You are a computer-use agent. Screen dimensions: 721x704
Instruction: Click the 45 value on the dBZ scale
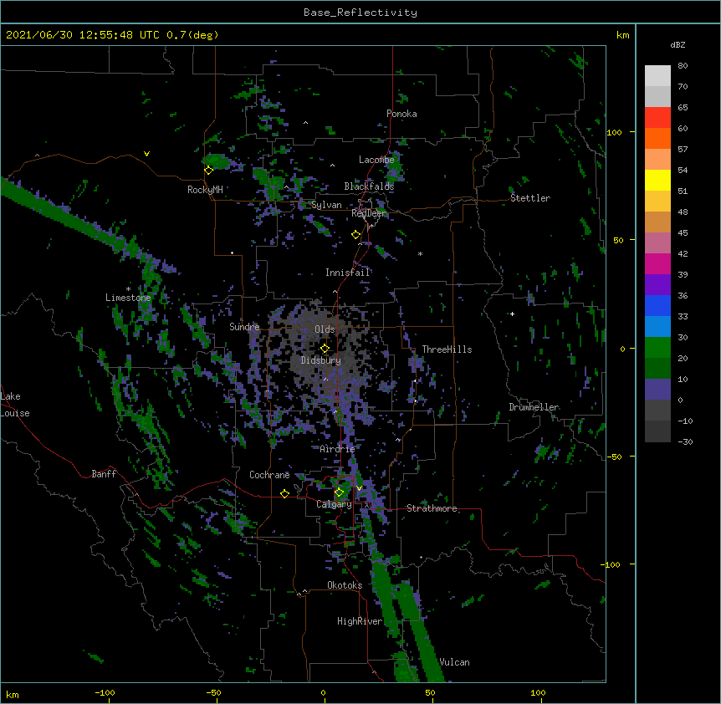(x=683, y=233)
